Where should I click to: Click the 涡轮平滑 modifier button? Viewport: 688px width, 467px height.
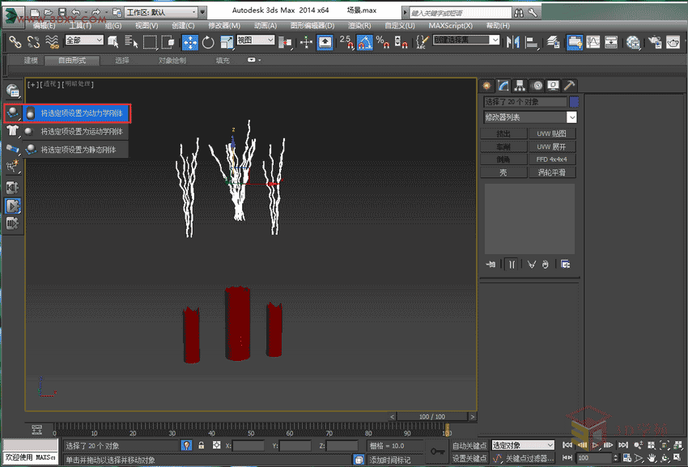click(552, 172)
